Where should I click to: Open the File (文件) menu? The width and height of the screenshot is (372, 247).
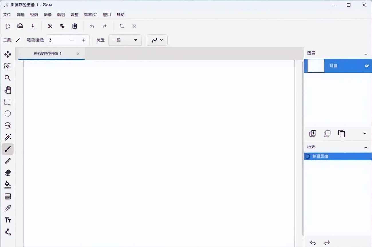7,15
